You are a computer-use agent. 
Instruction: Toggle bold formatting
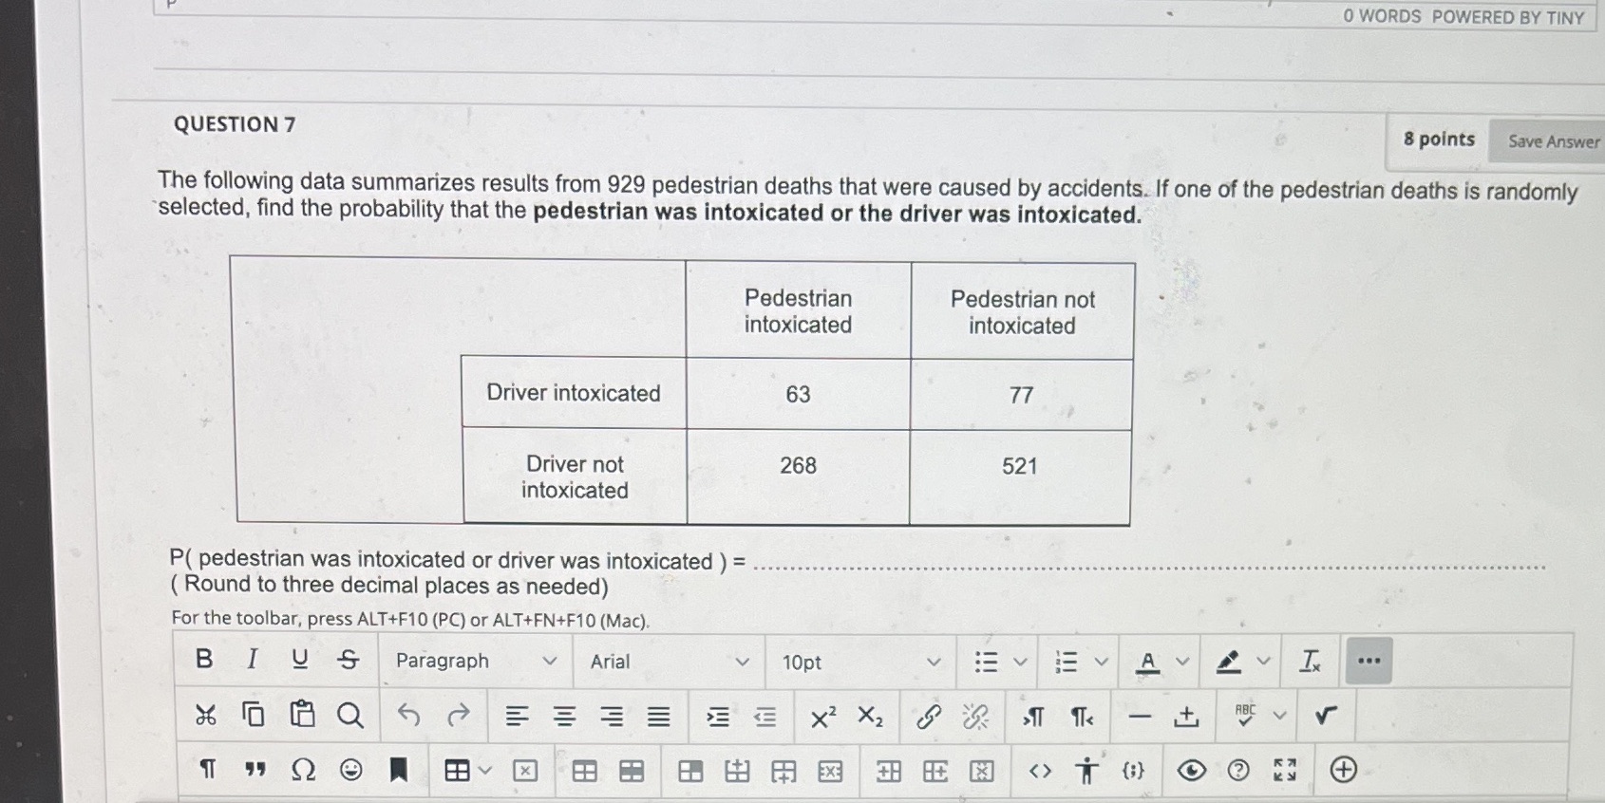tap(203, 659)
